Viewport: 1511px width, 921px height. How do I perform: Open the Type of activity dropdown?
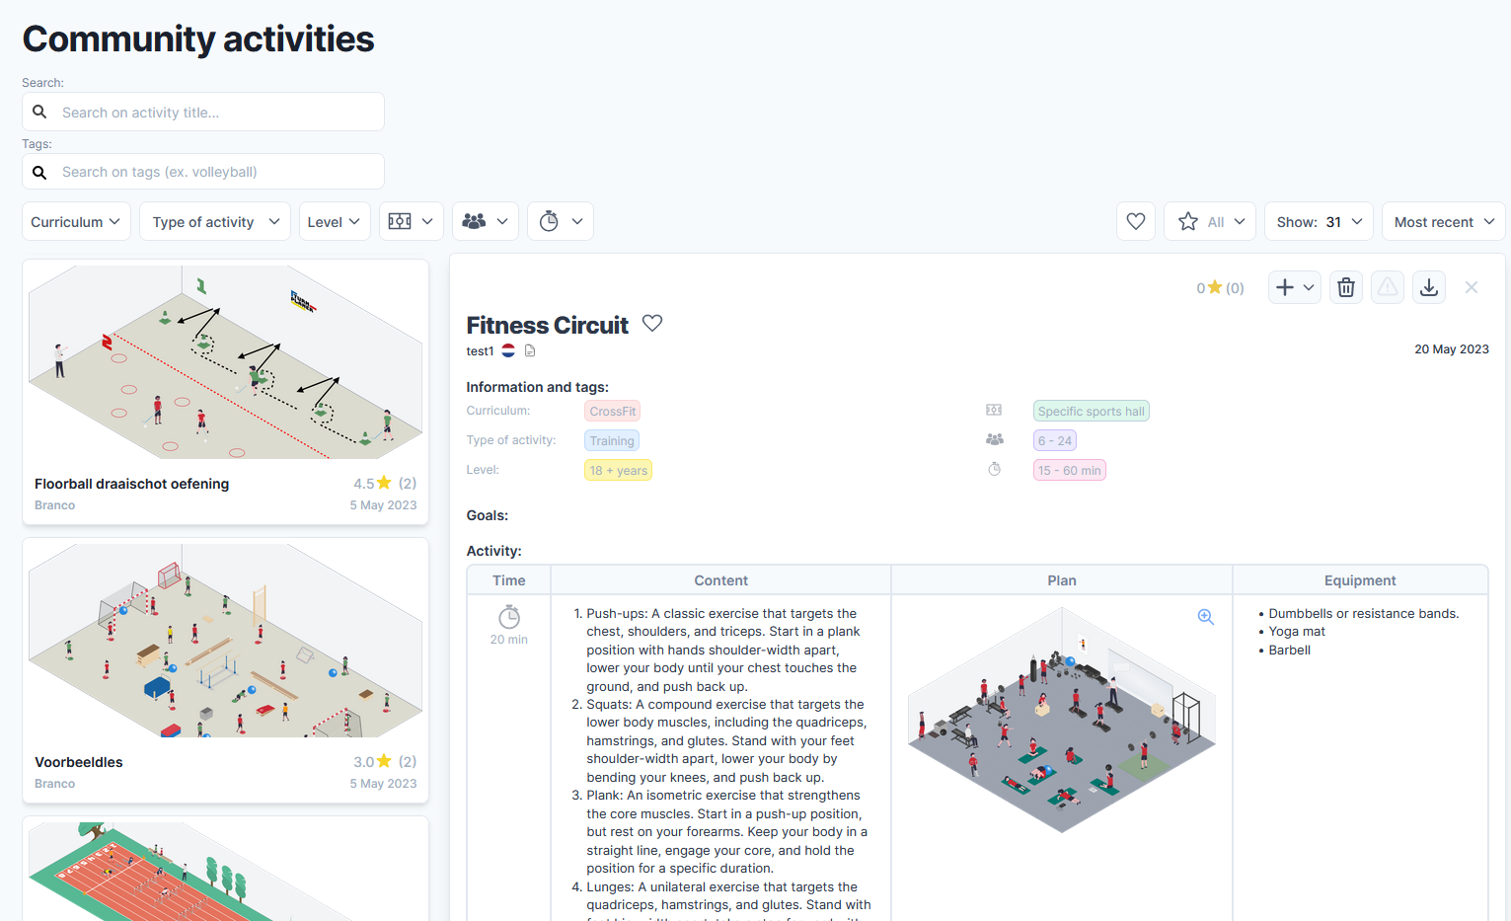click(214, 220)
